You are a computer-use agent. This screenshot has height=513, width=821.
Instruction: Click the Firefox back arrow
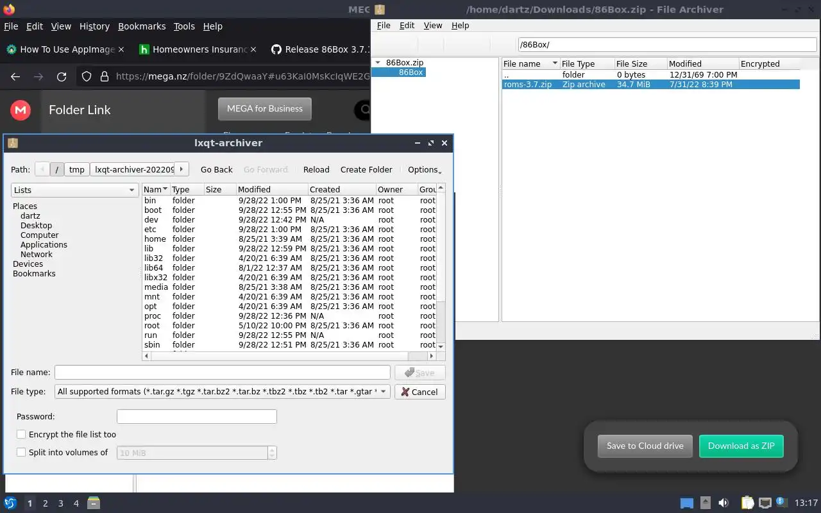(15, 77)
